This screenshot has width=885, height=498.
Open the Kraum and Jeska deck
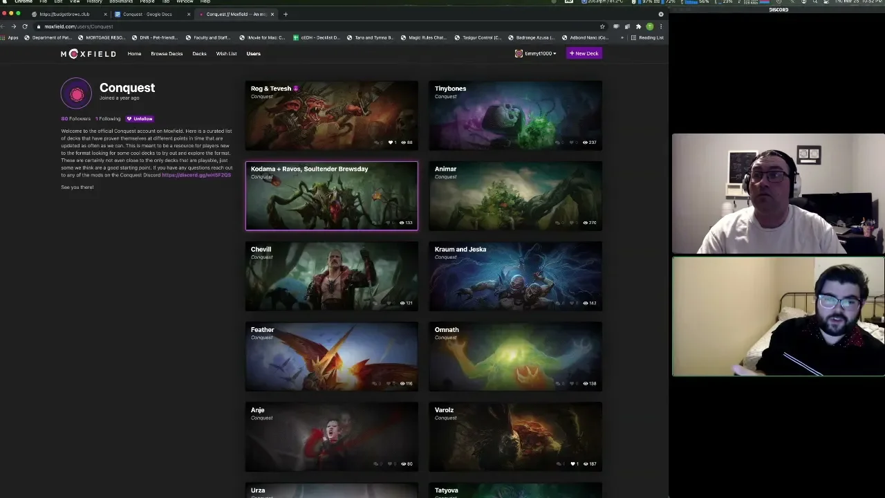pos(515,276)
